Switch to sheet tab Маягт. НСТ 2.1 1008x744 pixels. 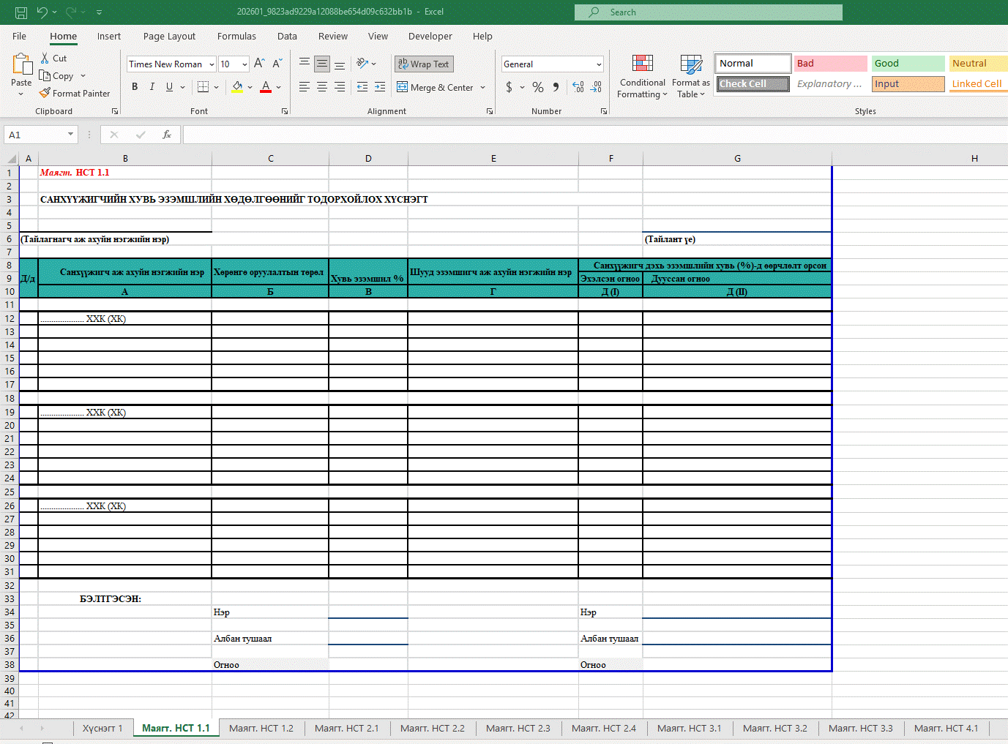coord(346,729)
